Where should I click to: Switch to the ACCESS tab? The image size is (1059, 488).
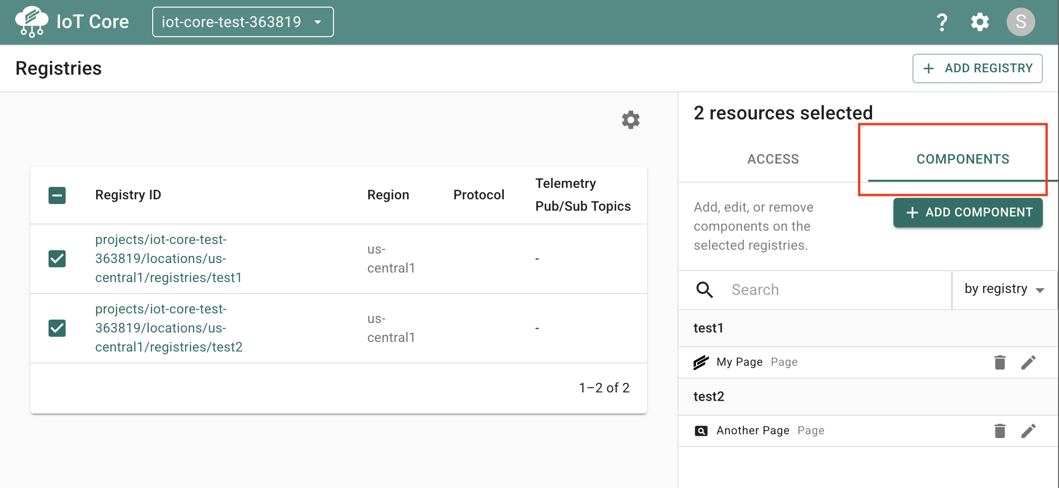[x=773, y=159]
